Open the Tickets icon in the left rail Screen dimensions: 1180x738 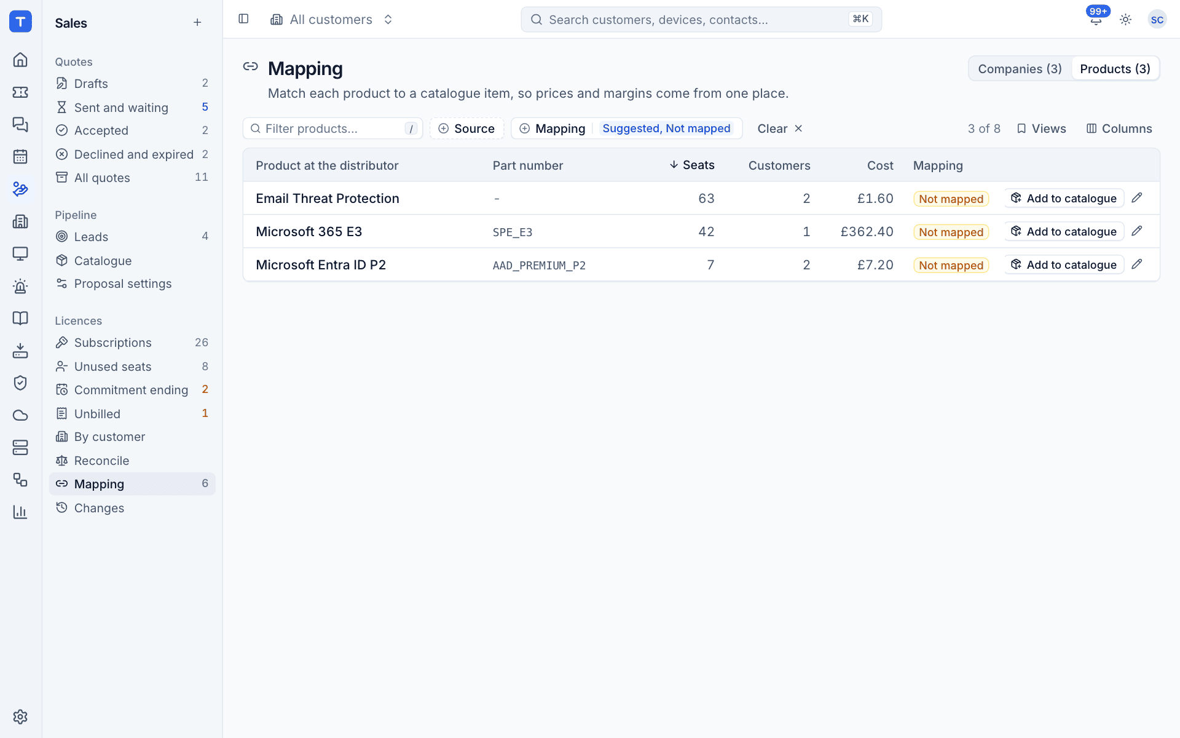pyautogui.click(x=20, y=92)
